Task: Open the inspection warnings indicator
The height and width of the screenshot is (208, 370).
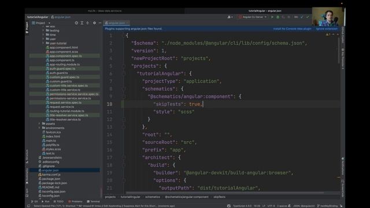Action: 328,35
